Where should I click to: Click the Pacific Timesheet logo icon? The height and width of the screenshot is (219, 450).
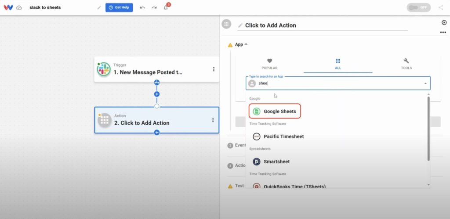click(x=257, y=136)
